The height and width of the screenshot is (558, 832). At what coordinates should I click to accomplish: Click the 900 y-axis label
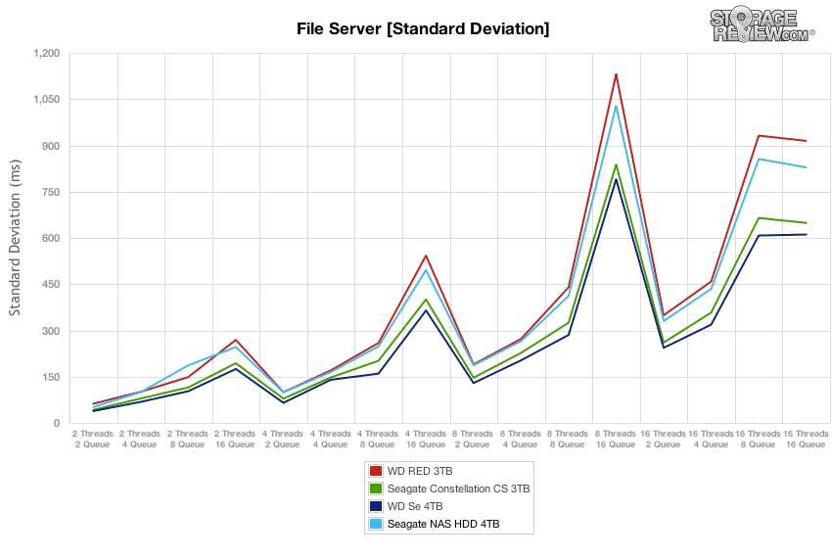[51, 146]
